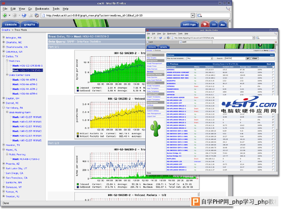Click the main window vertical scrollbar up arrow

coord(230,21)
